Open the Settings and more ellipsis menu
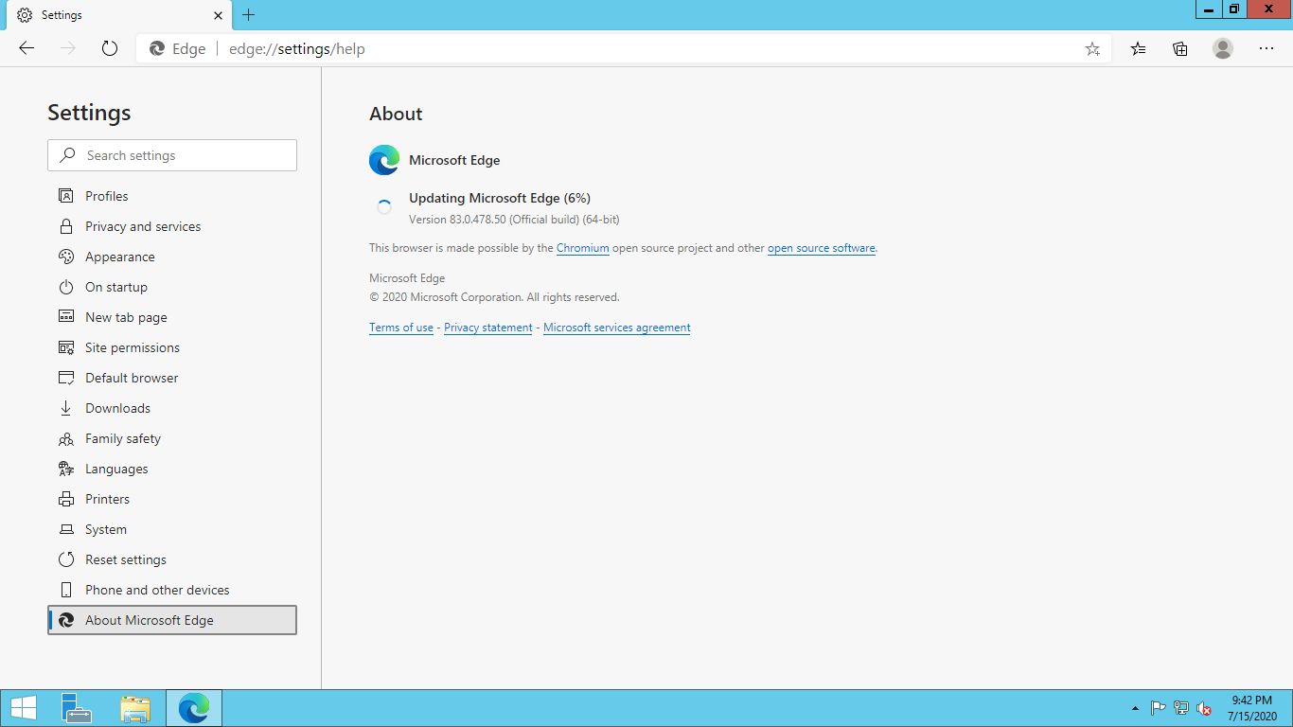Screen dimensions: 1293x727 click(1266, 48)
